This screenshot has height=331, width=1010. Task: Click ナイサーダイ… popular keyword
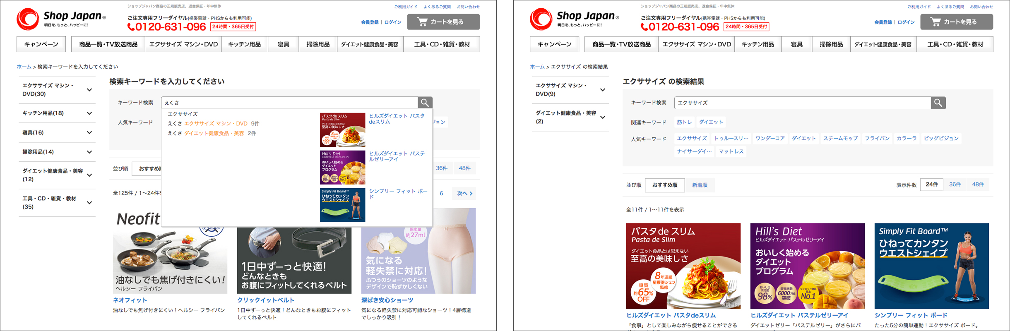(x=694, y=151)
